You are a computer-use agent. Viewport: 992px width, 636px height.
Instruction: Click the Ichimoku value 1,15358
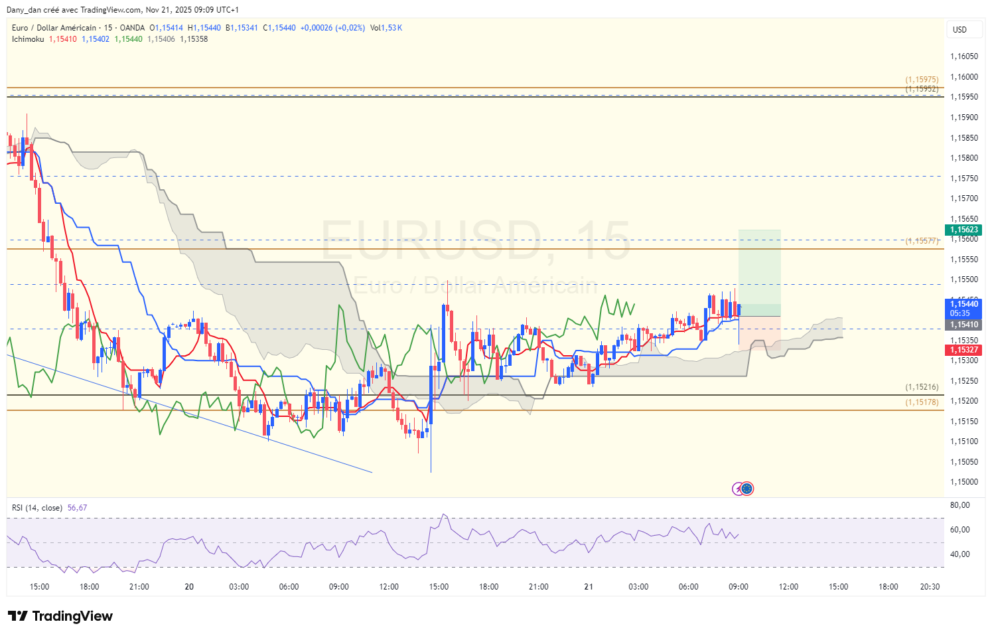(194, 39)
